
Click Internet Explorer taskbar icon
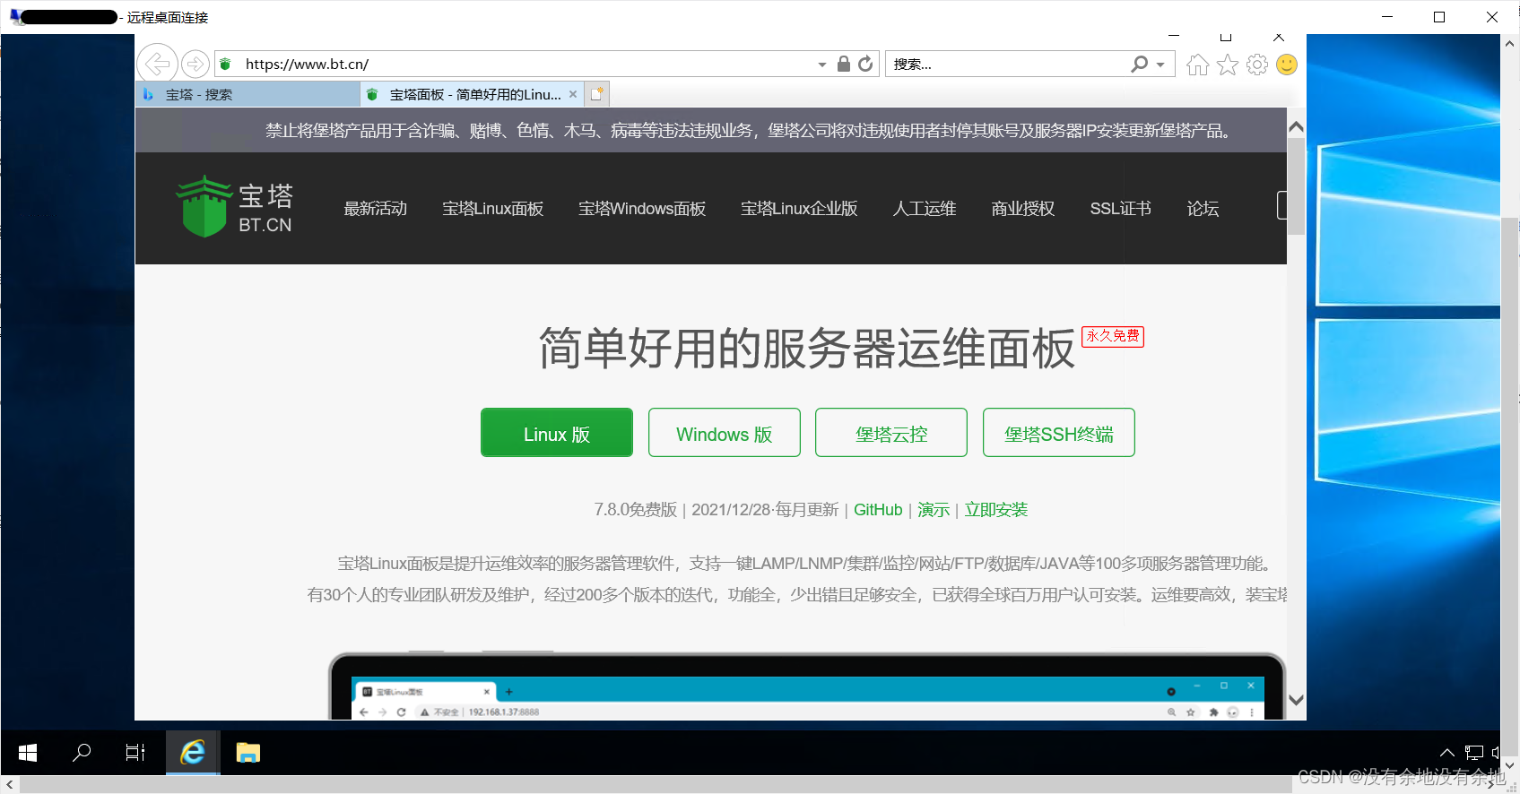(x=193, y=753)
